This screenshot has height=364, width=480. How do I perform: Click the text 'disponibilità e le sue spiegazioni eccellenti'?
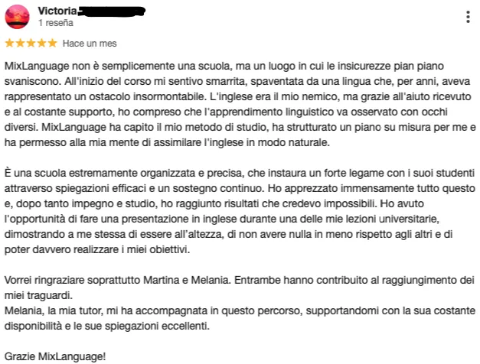pyautogui.click(x=107, y=326)
